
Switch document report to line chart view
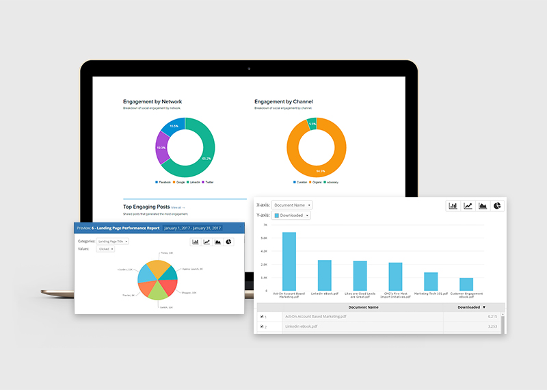pyautogui.click(x=468, y=205)
